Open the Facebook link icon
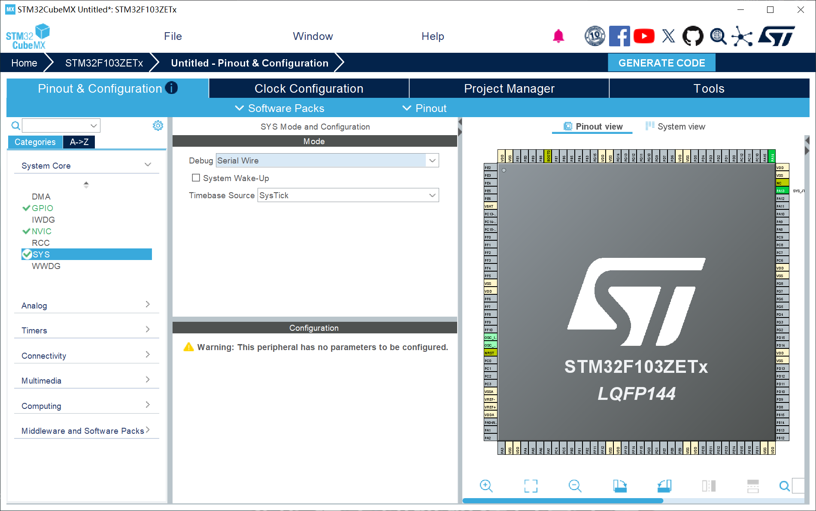 coord(619,36)
